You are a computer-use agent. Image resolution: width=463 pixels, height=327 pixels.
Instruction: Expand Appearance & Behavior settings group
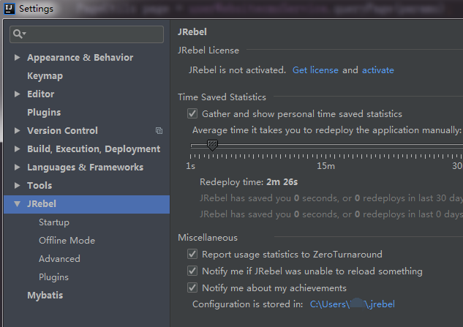(x=18, y=58)
